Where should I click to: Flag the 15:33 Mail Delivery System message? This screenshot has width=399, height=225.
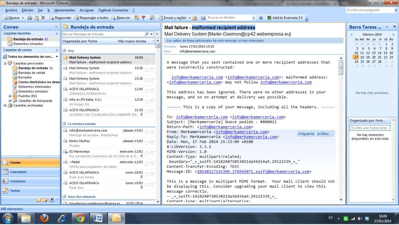(x=152, y=59)
